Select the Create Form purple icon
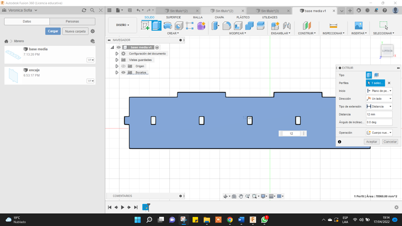This screenshot has height=226, width=402. pyautogui.click(x=201, y=26)
